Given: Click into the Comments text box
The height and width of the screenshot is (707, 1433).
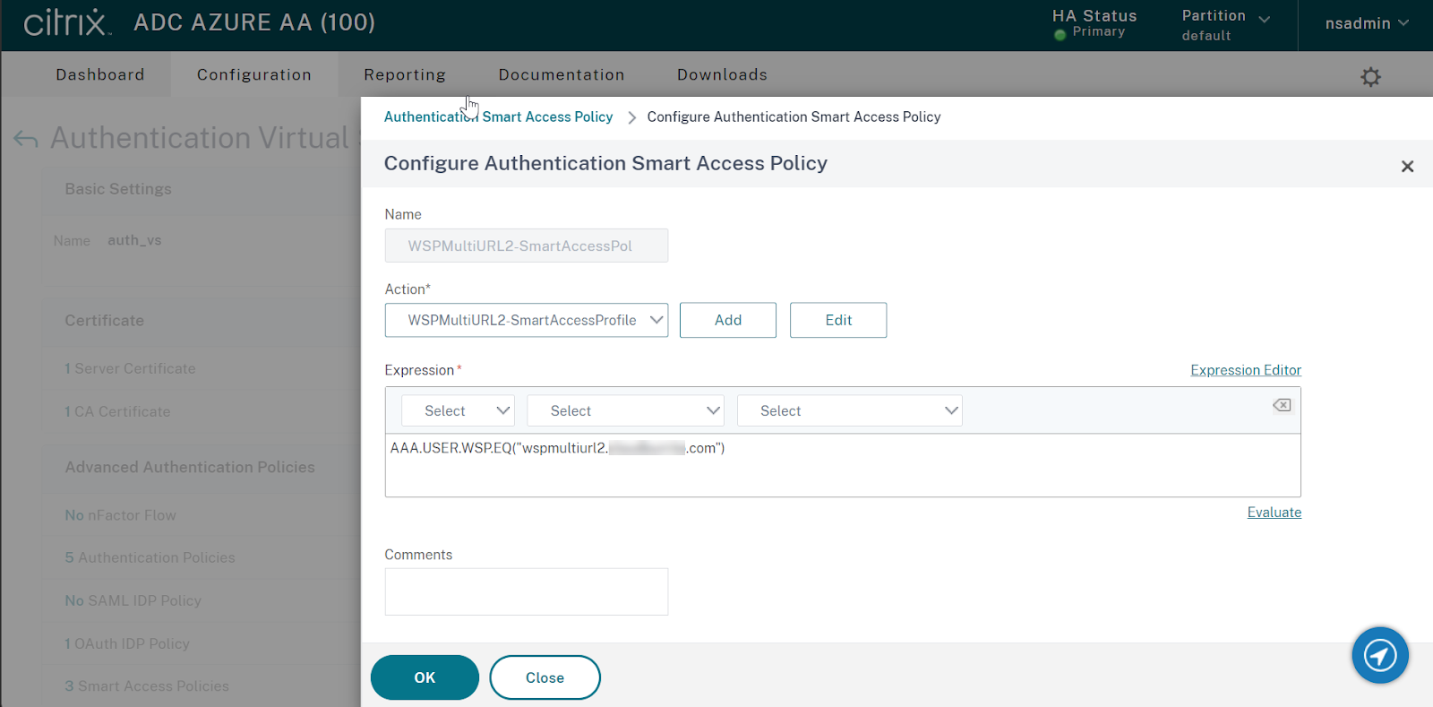Looking at the screenshot, I should click(527, 591).
